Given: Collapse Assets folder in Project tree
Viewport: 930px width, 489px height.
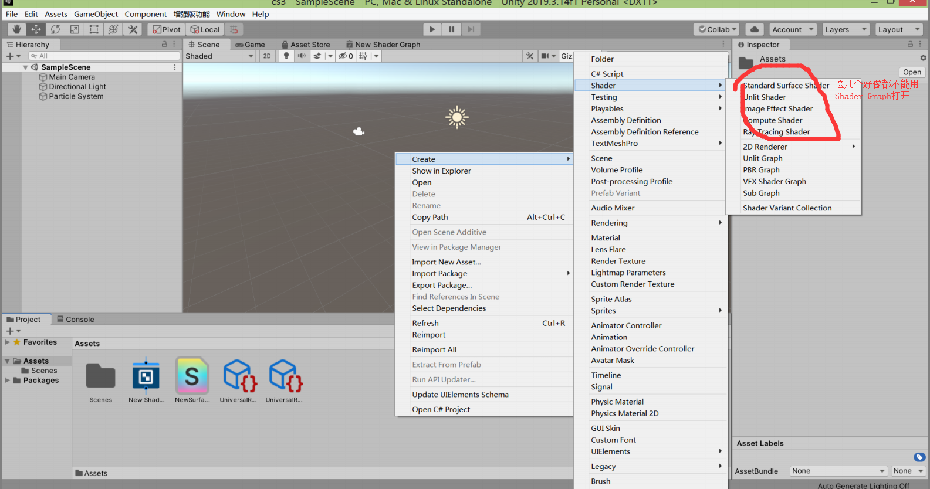Looking at the screenshot, I should click(x=8, y=361).
